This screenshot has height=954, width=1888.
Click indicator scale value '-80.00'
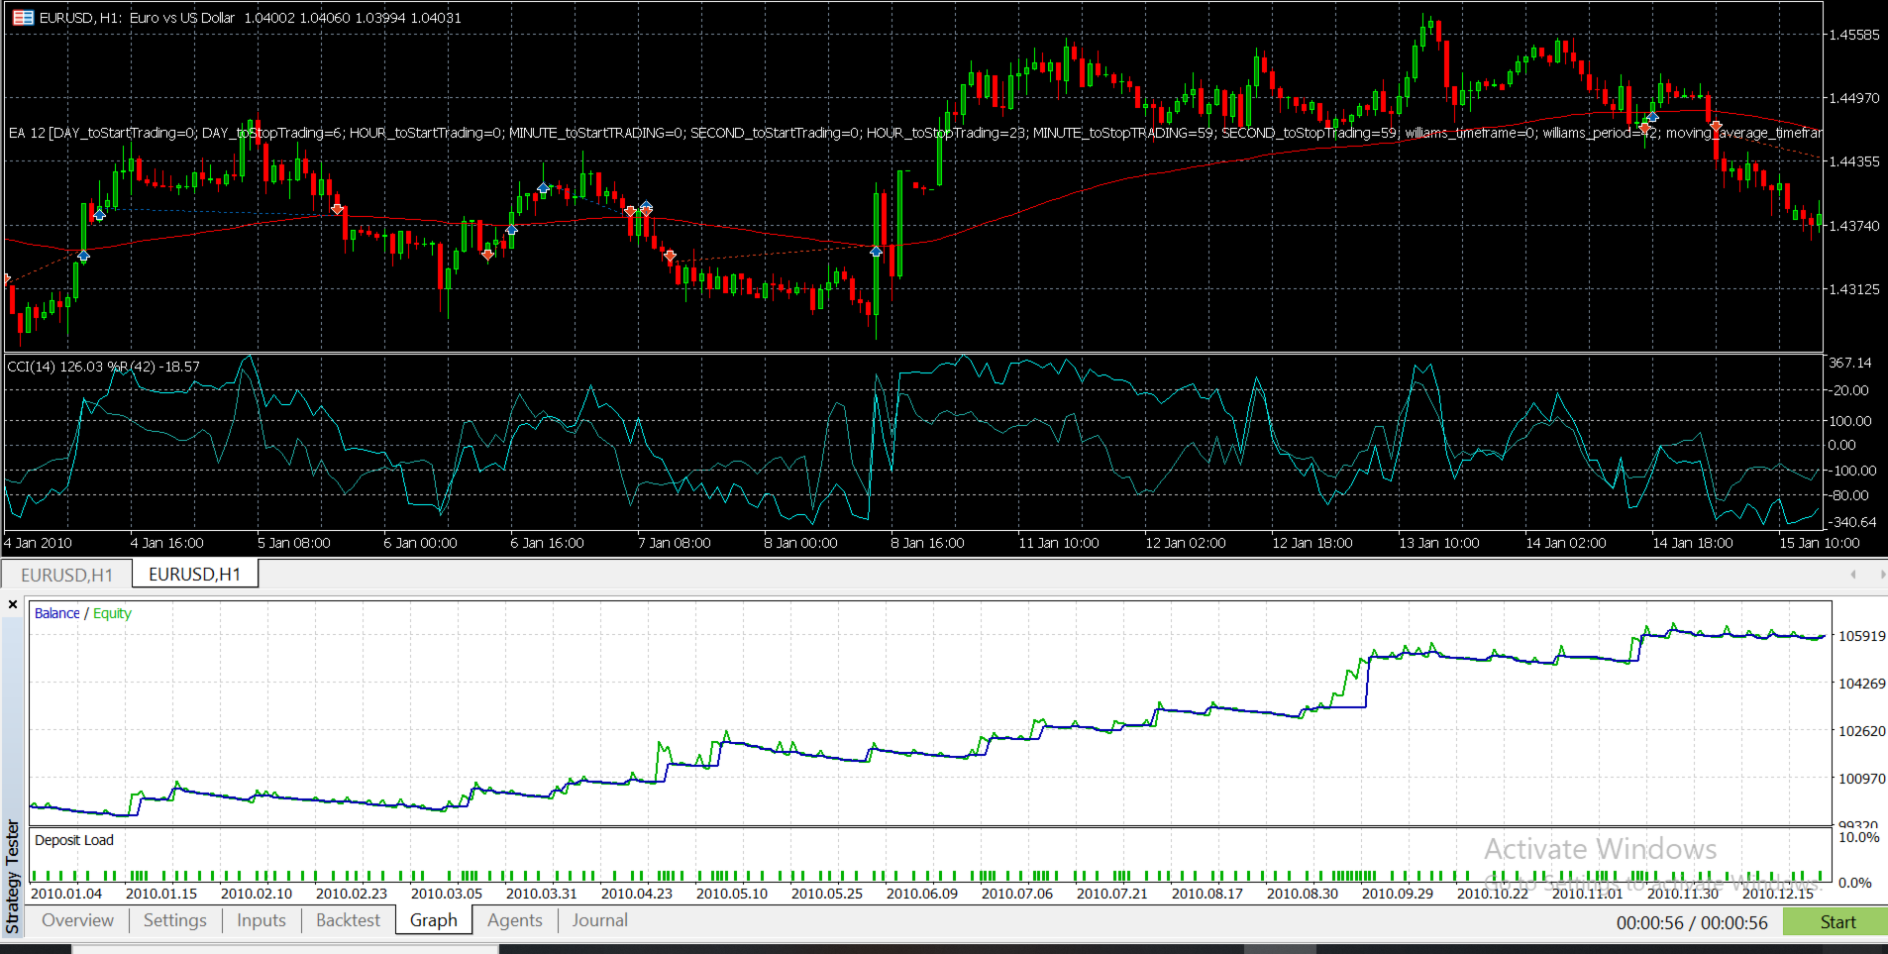(x=1847, y=495)
